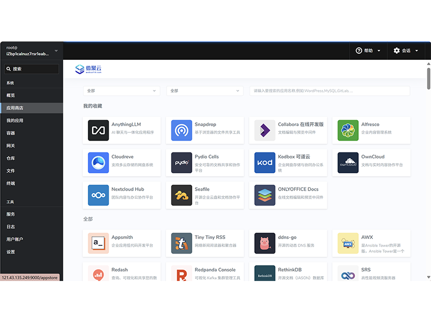Open 我的应用 my apps in sidebar
This screenshot has width=431, height=323.
click(32, 121)
